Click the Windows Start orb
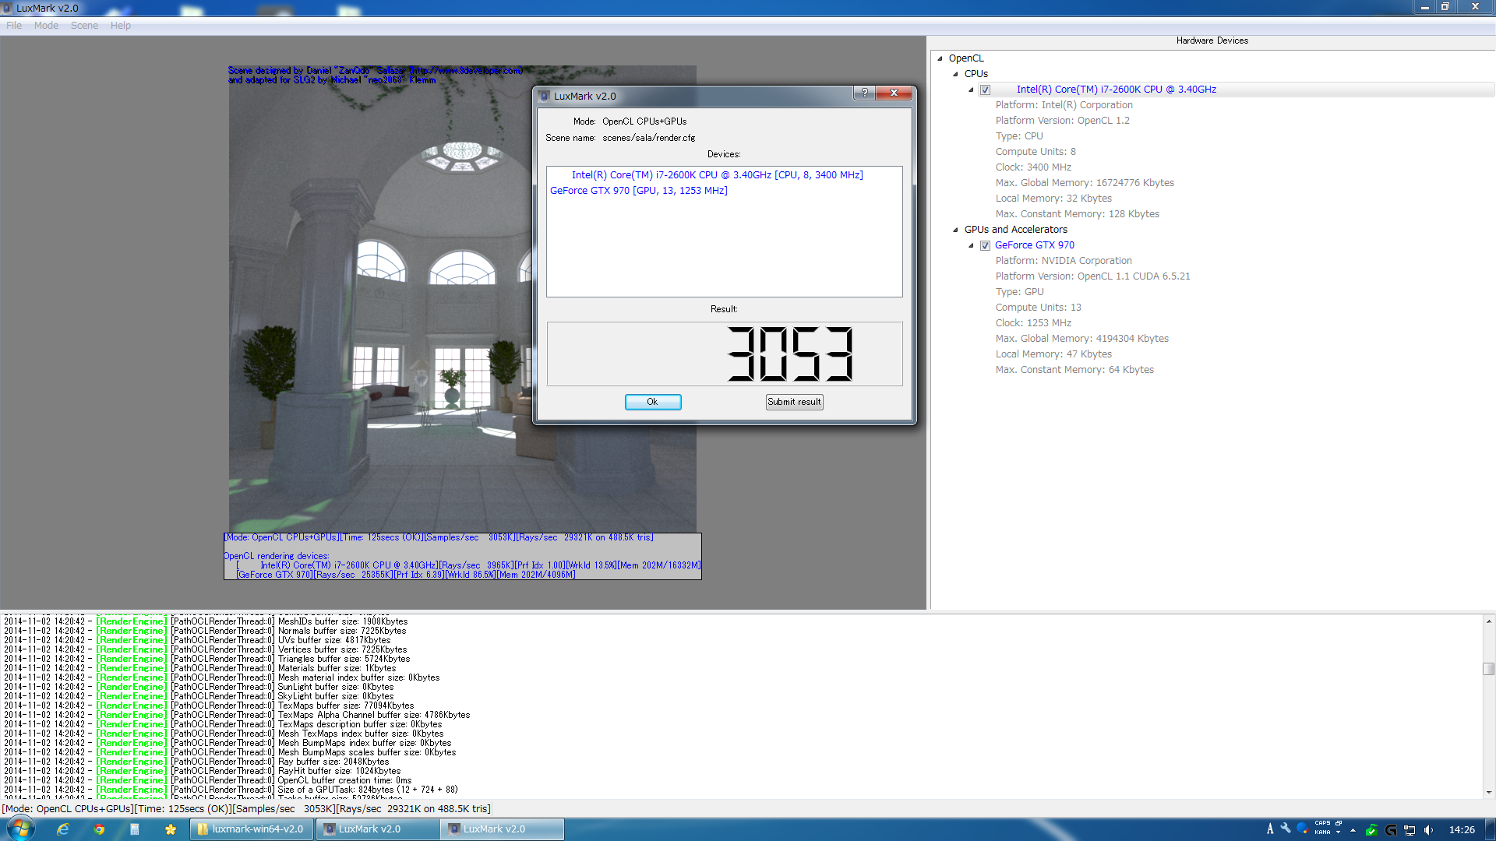 [x=20, y=829]
